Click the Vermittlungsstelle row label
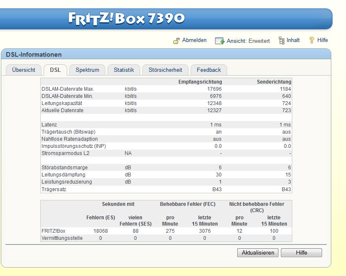 coord(62,238)
